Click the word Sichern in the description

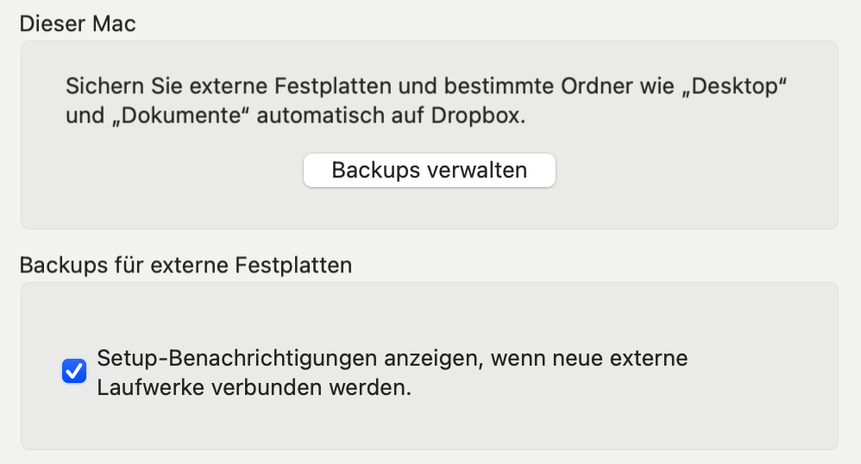pos(98,87)
